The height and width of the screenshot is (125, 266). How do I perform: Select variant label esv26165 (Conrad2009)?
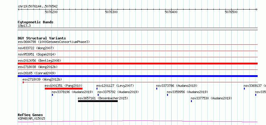tap(37, 73)
